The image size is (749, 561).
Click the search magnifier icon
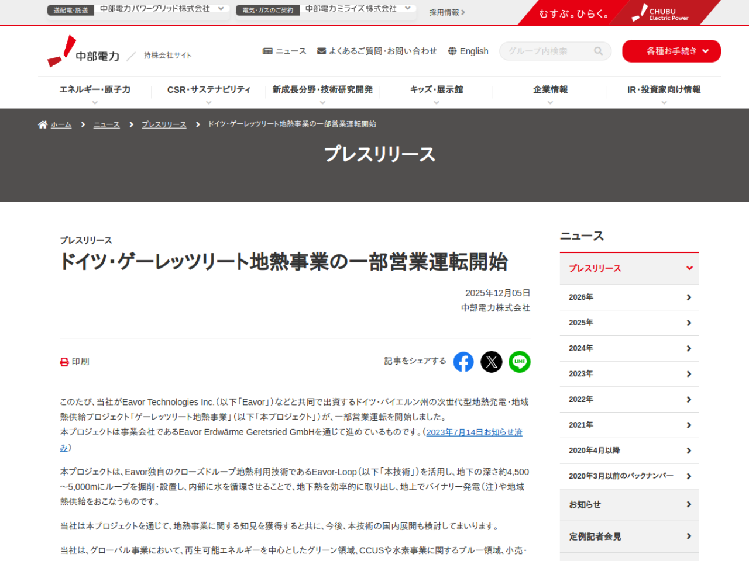[598, 51]
